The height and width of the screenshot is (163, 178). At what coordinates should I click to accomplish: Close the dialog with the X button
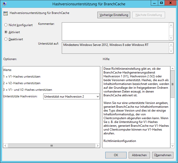coord(170,3)
